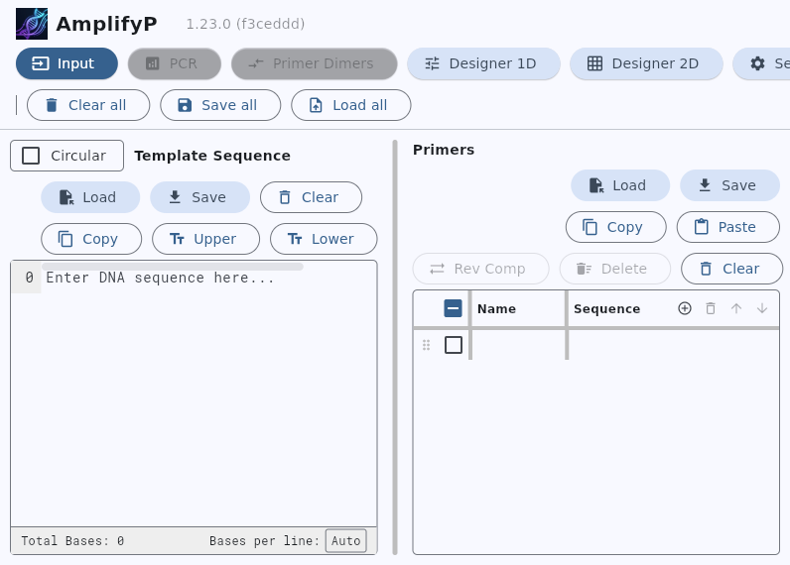790x565 pixels.
Task: Enable the Circular template checkbox
Action: click(x=31, y=156)
